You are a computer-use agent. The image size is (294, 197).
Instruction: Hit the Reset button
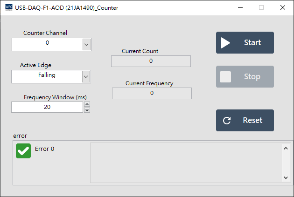[x=245, y=120]
